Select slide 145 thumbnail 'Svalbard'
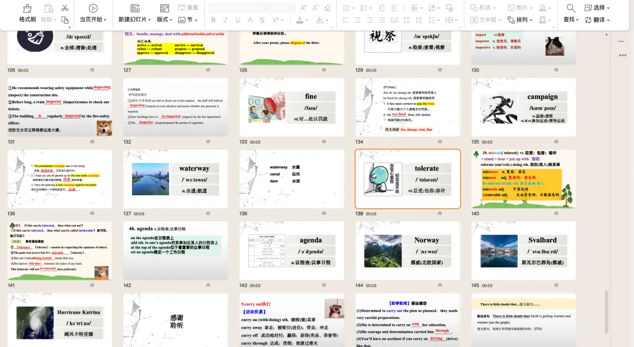Image resolution: width=634 pixels, height=347 pixels. point(523,250)
